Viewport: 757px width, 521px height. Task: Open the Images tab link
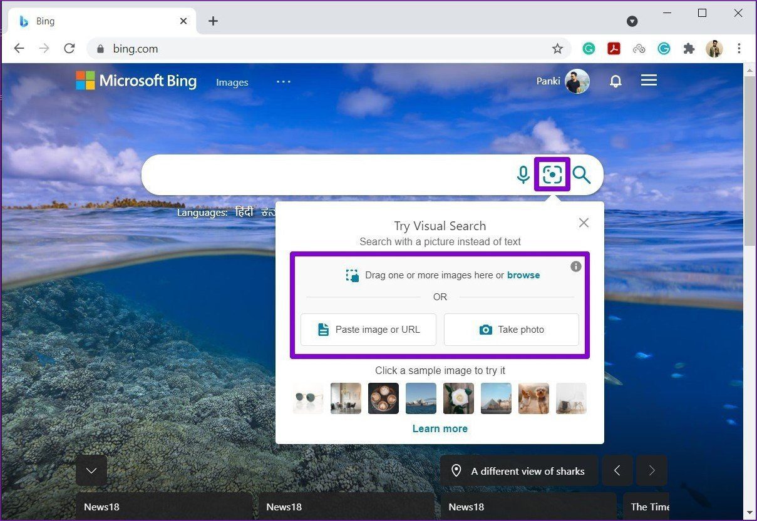[x=232, y=83]
